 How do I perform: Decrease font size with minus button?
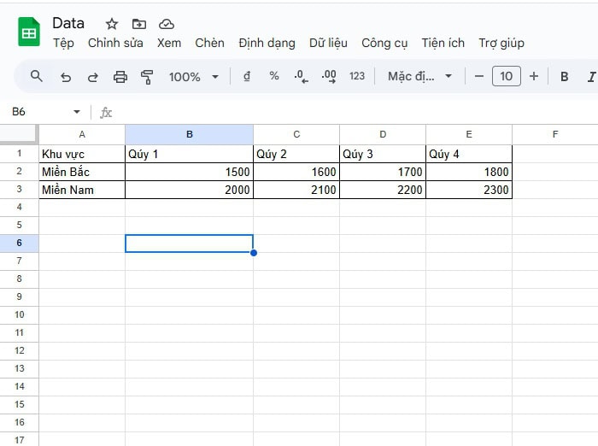pyautogui.click(x=479, y=77)
